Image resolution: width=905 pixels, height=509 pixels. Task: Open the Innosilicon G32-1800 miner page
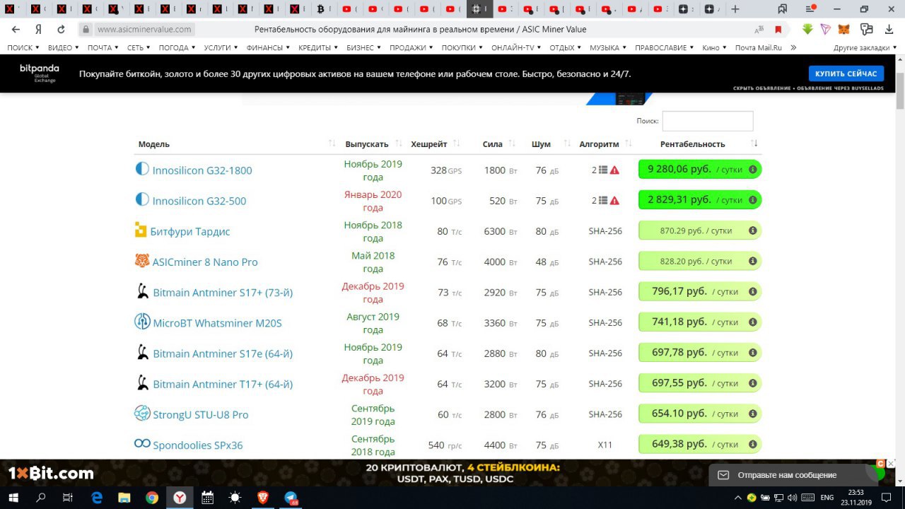(x=202, y=170)
